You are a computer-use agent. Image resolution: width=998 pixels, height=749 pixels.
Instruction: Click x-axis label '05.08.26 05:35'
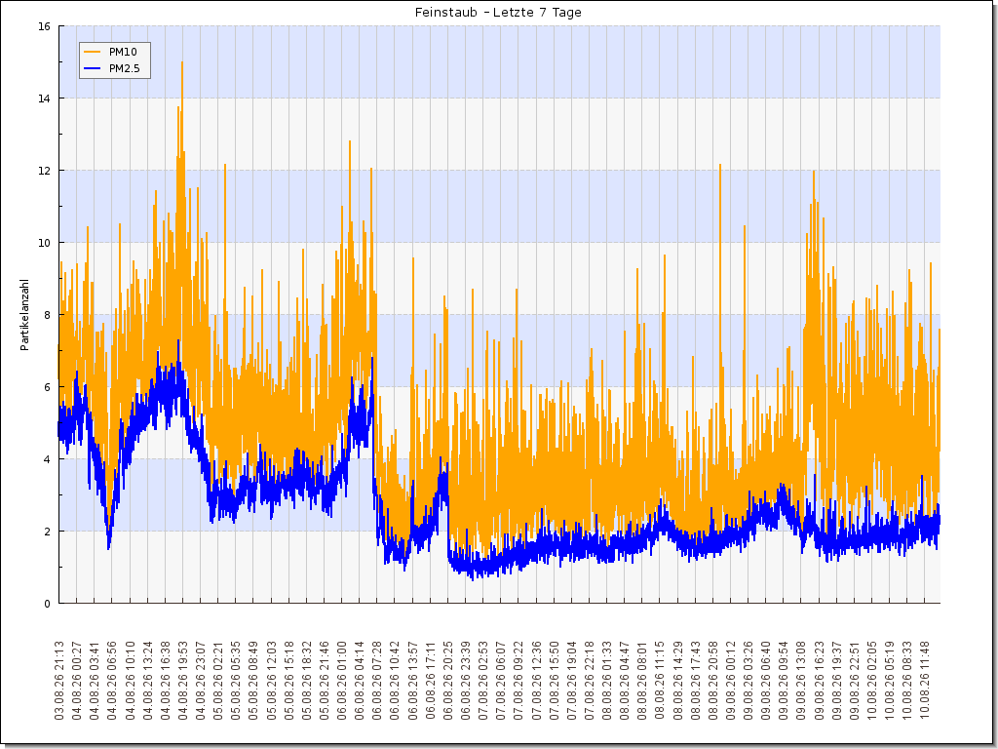[236, 680]
